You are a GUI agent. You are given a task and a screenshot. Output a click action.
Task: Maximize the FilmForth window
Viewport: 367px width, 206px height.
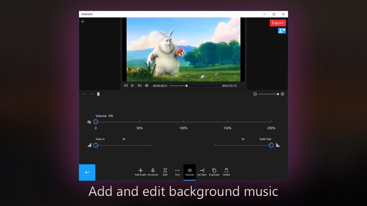pos(274,14)
